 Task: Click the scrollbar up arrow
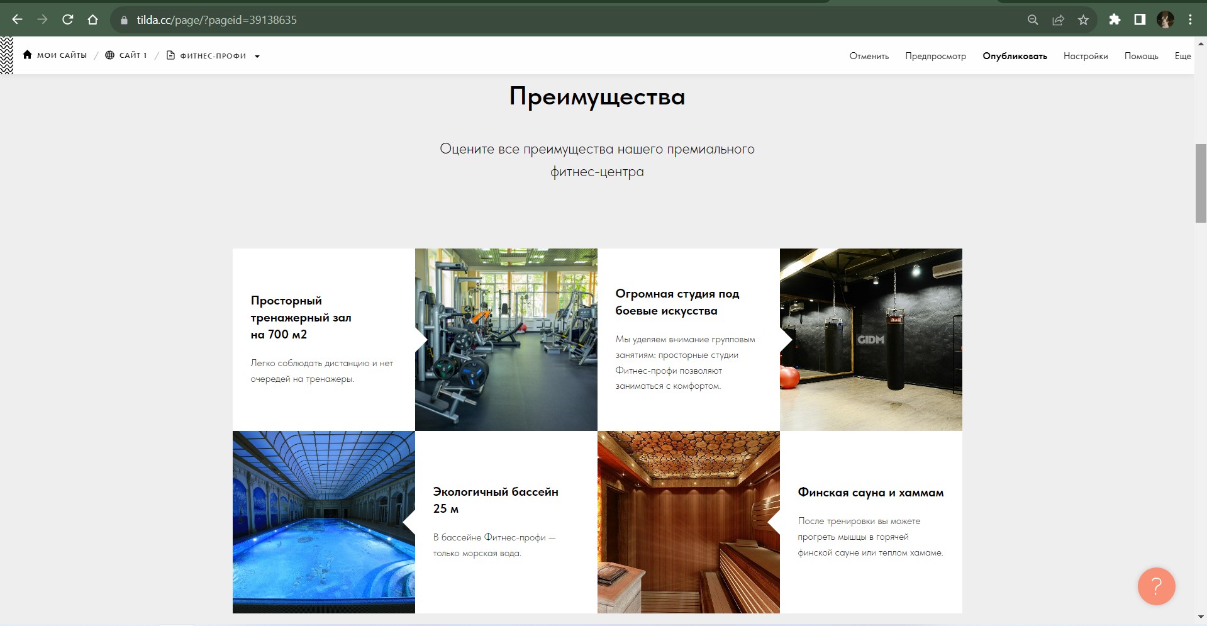coord(1201,43)
